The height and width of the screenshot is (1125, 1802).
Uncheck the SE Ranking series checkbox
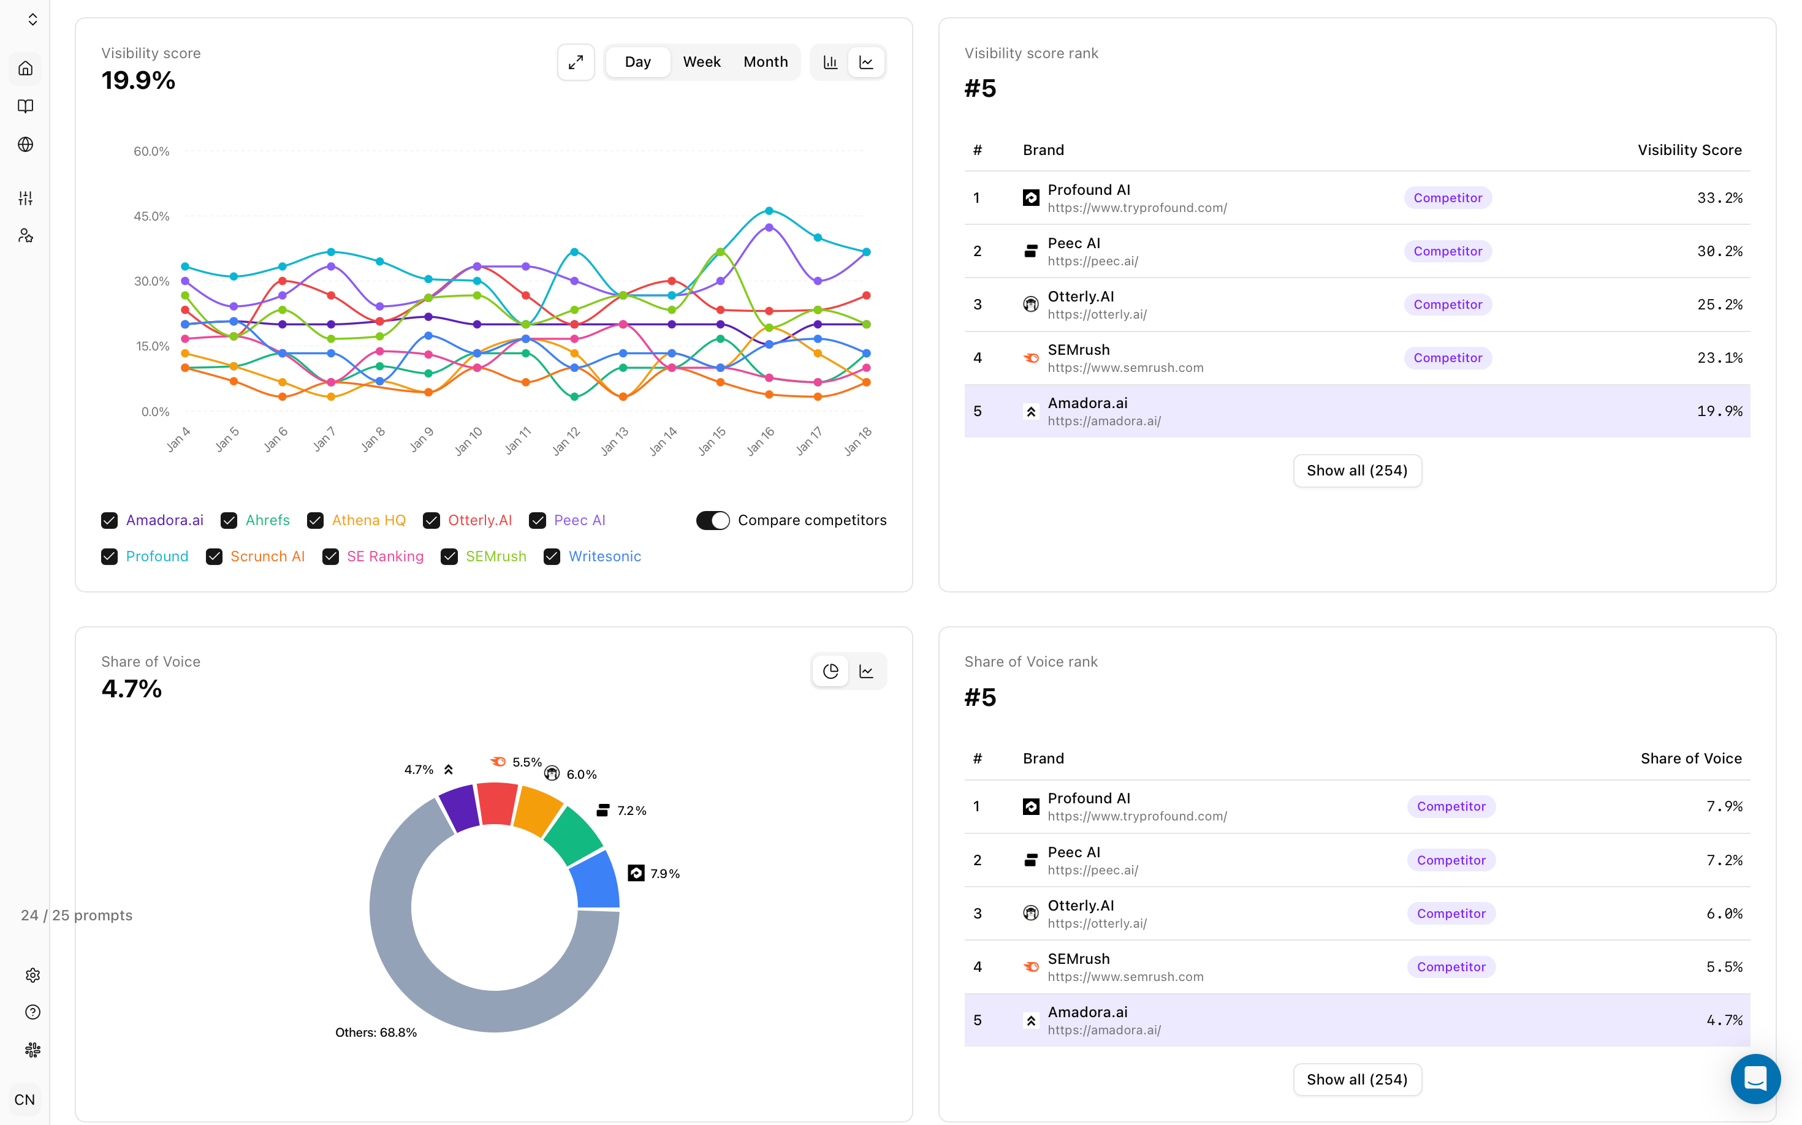click(x=330, y=556)
